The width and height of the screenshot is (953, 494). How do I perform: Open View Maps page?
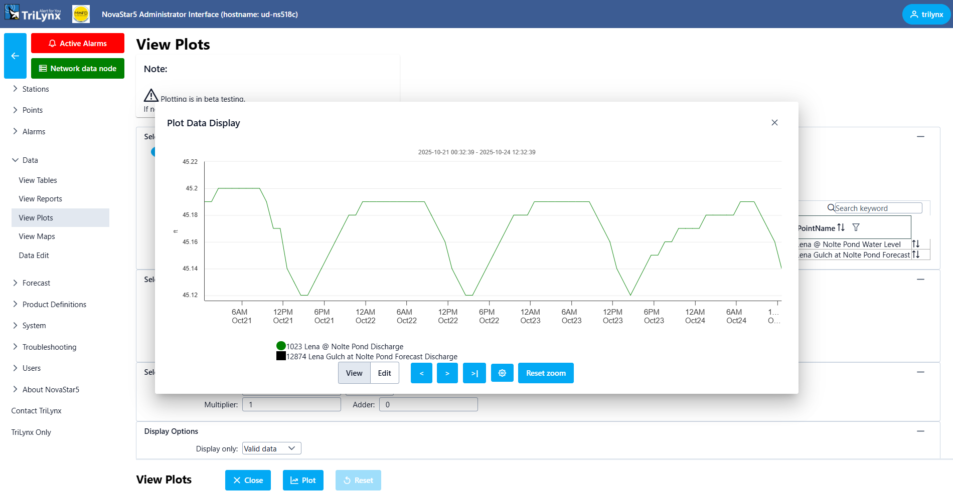[37, 236]
